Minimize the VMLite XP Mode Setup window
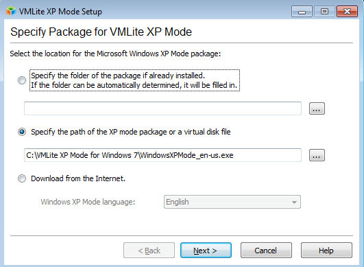Screen dimensions: 364x267 pyautogui.click(x=302, y=12)
